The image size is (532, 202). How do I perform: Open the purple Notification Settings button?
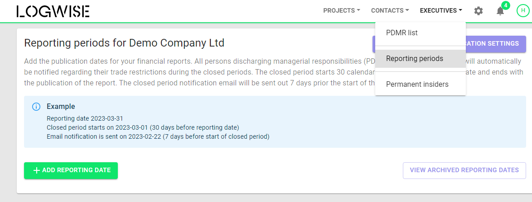pos(449,44)
